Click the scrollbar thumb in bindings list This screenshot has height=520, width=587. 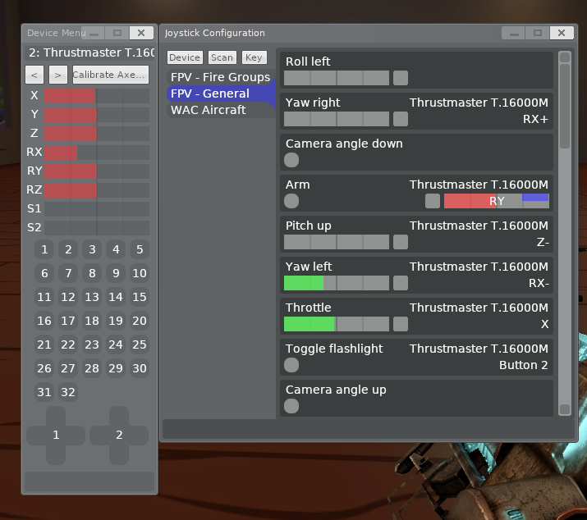tap(565, 106)
